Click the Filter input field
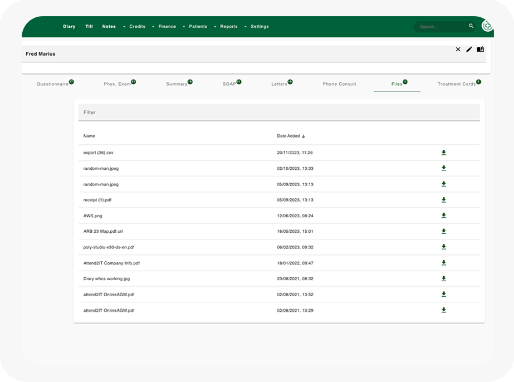Viewport: 514px width, 382px height. click(x=279, y=112)
